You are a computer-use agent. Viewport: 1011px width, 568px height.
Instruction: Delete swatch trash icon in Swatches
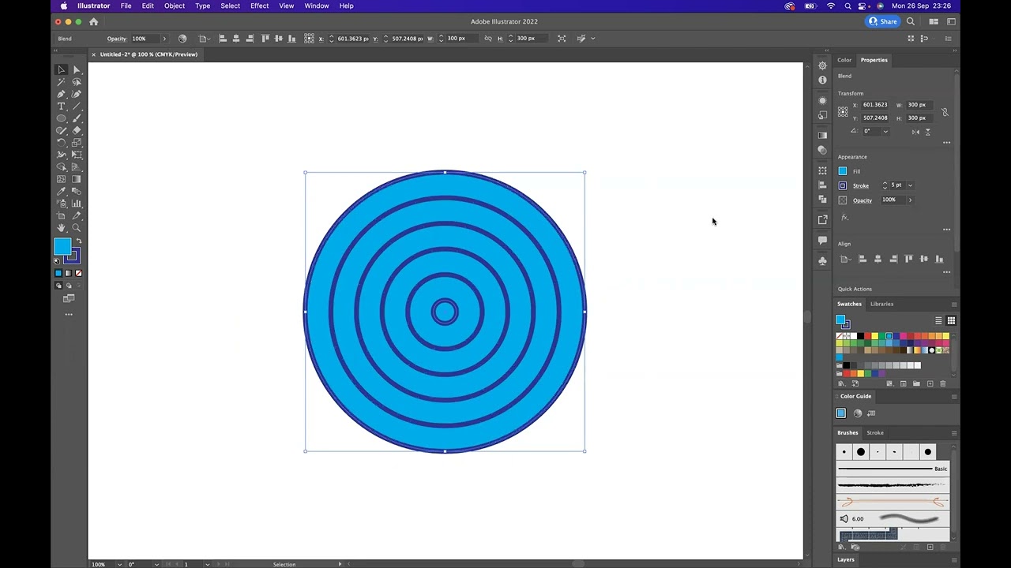pyautogui.click(x=942, y=383)
